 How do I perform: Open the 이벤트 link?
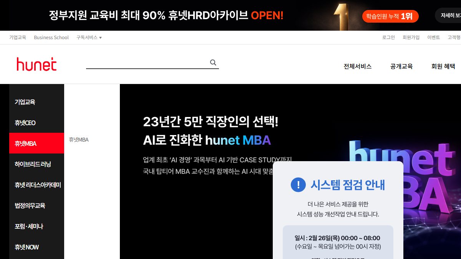coord(434,38)
